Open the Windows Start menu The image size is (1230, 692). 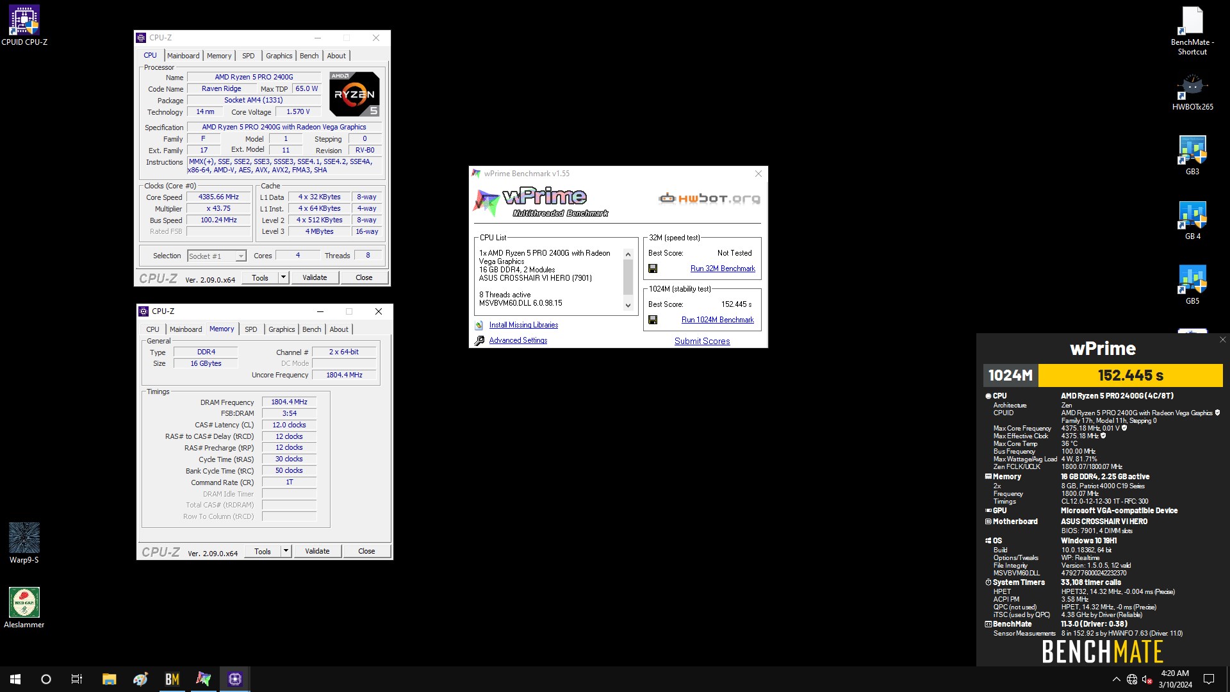(15, 679)
